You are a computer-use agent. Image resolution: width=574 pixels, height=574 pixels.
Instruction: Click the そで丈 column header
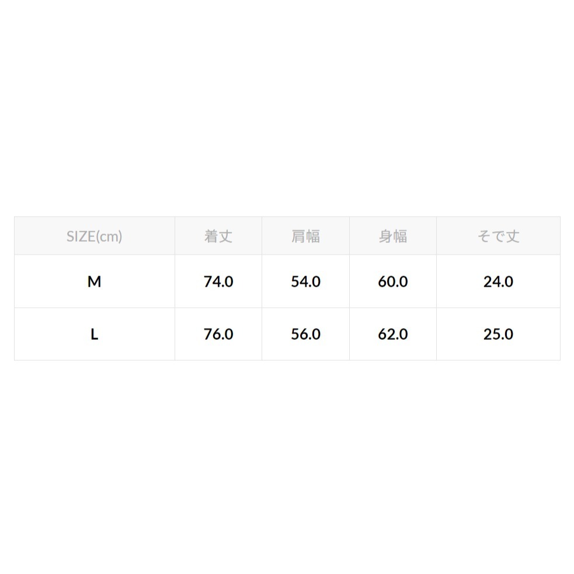click(x=498, y=236)
